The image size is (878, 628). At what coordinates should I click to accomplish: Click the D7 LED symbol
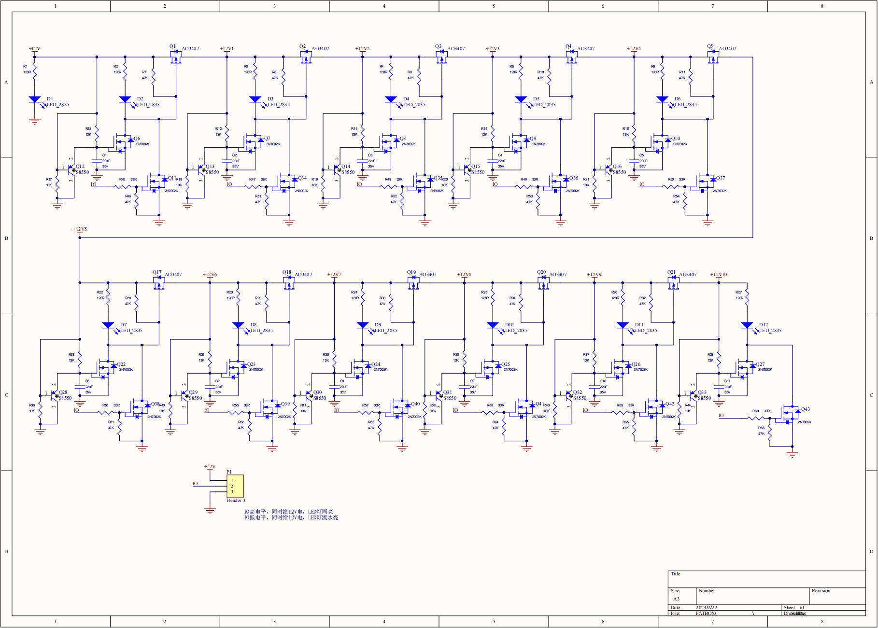click(108, 325)
